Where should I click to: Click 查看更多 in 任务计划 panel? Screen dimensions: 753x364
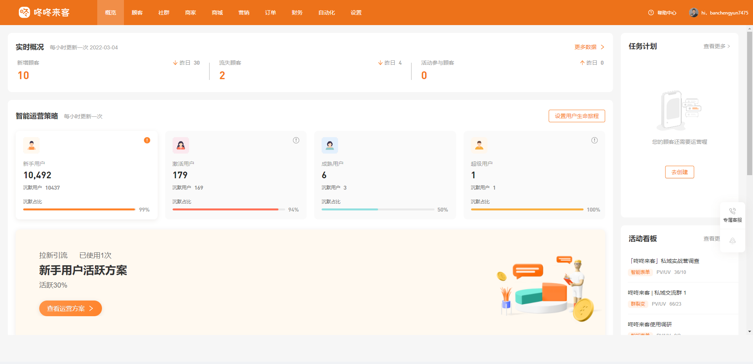click(x=717, y=46)
